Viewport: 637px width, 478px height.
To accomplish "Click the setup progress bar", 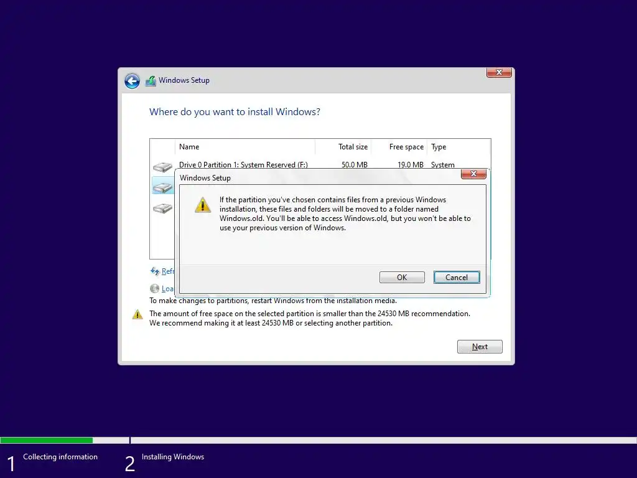I will tap(318, 440).
